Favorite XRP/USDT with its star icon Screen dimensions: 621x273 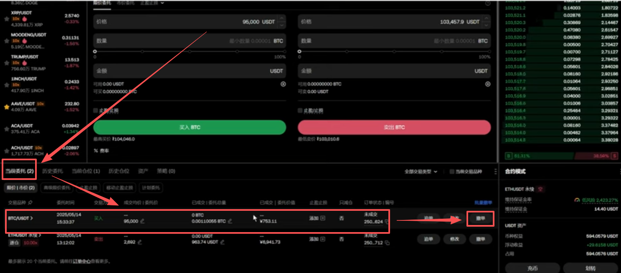6,19
